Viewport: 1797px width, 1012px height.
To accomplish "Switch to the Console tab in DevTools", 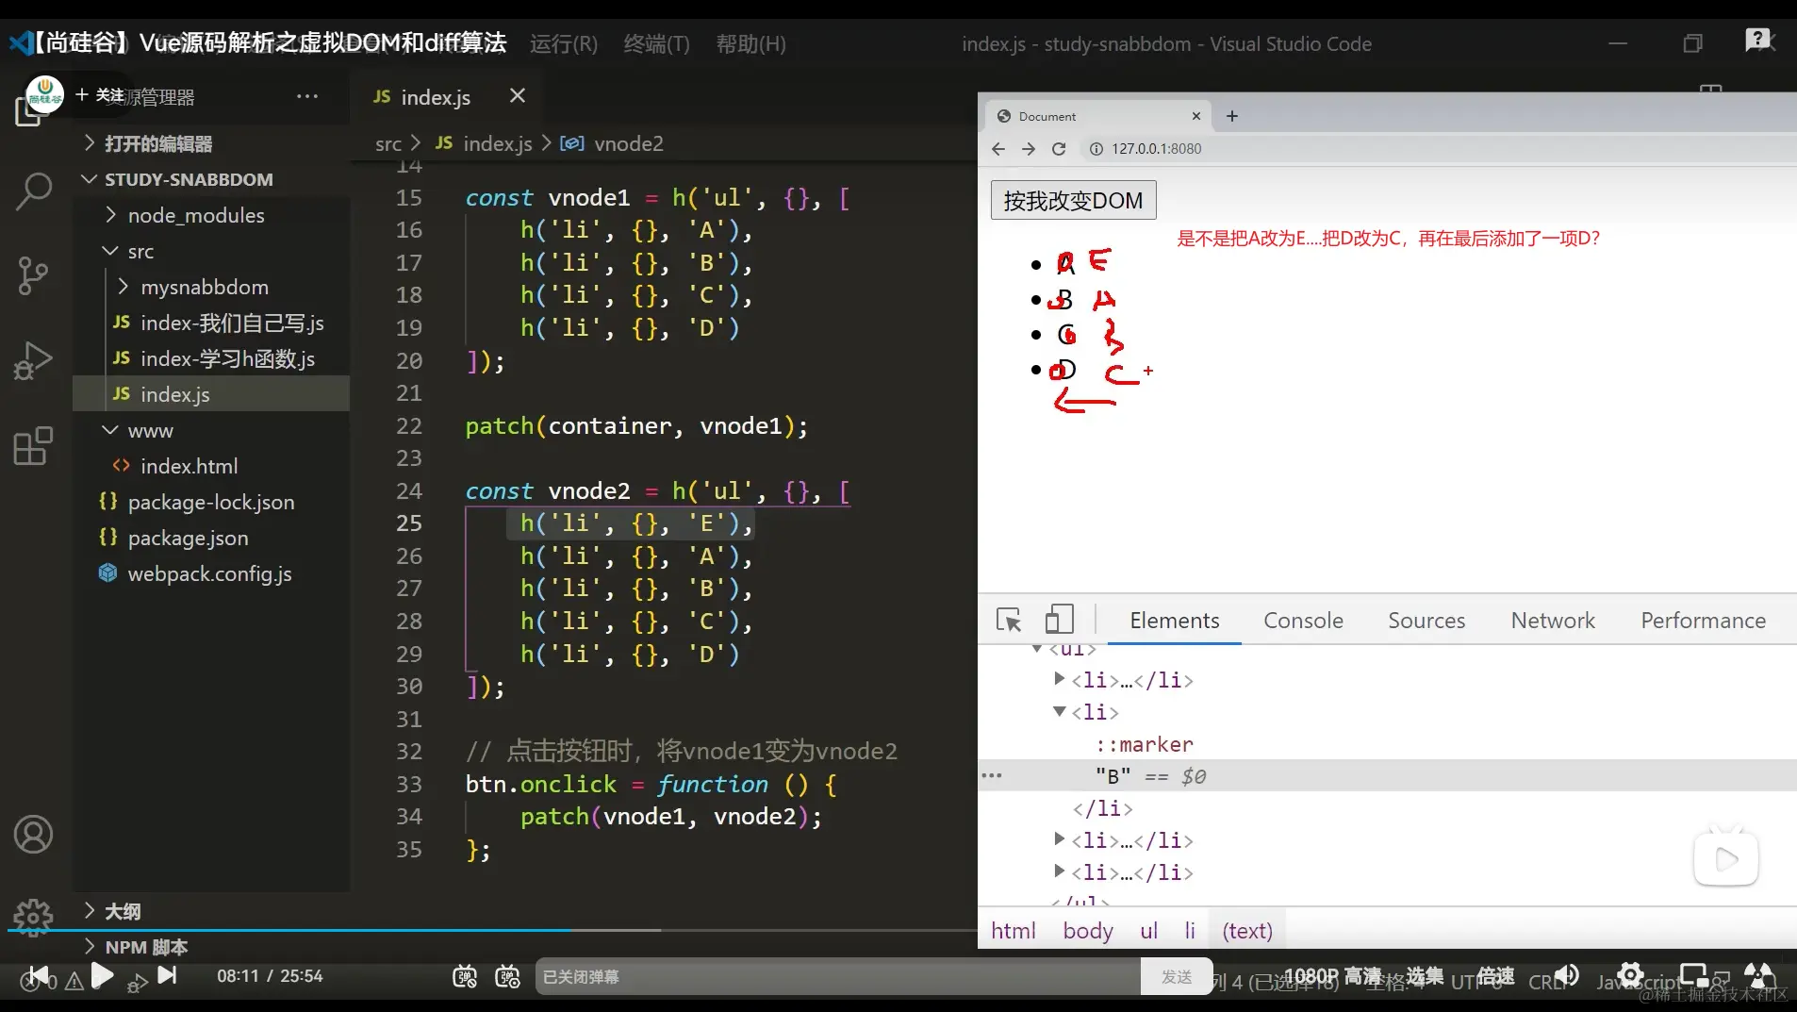I will pyautogui.click(x=1303, y=621).
